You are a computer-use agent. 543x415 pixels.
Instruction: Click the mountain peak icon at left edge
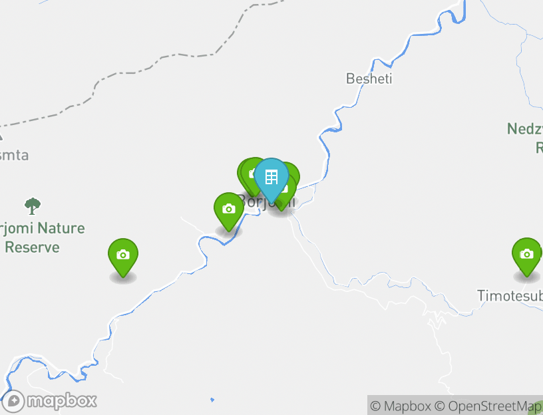click(x=1, y=136)
